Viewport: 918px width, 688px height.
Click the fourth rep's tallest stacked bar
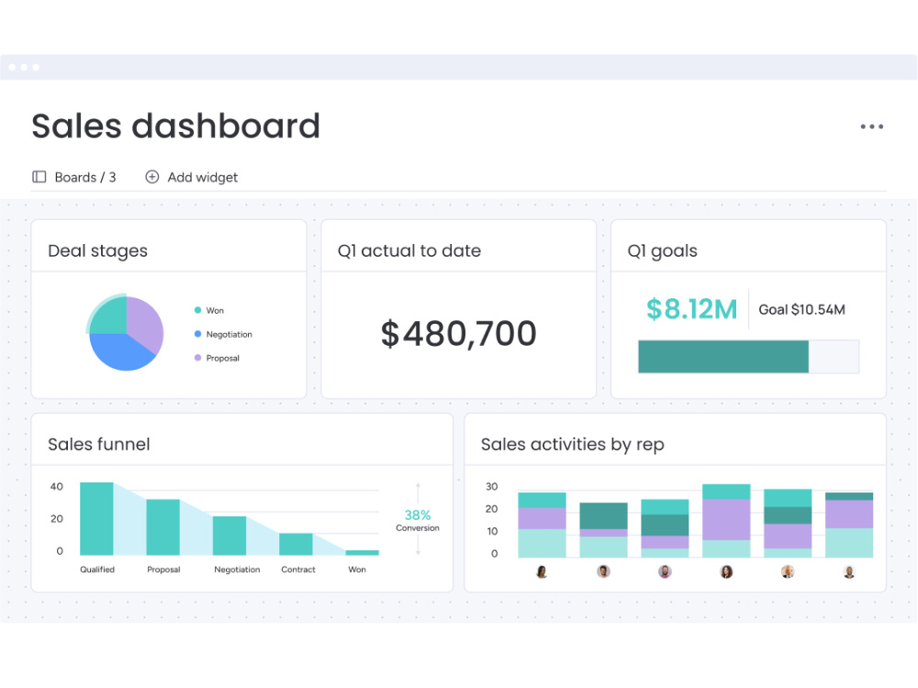click(726, 521)
